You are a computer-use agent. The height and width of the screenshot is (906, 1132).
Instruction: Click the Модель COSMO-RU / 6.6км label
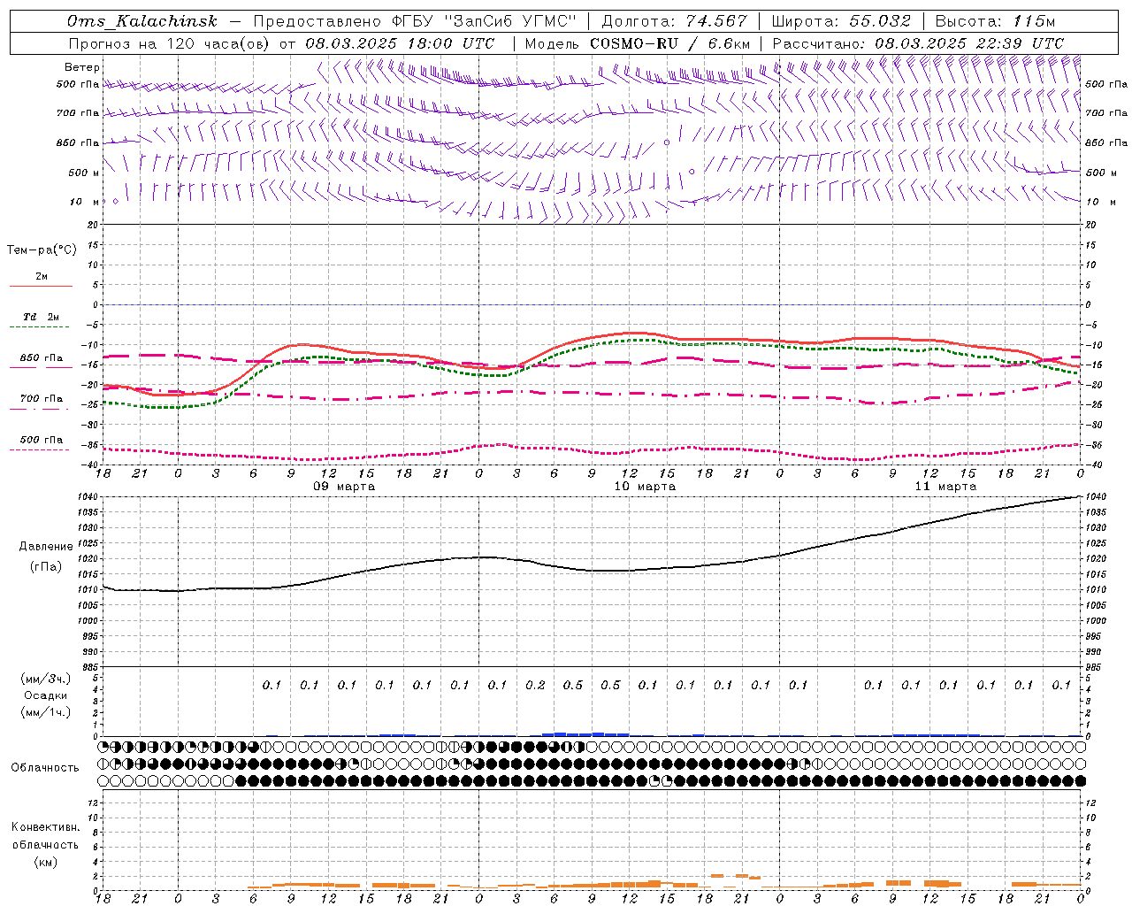tap(638, 43)
